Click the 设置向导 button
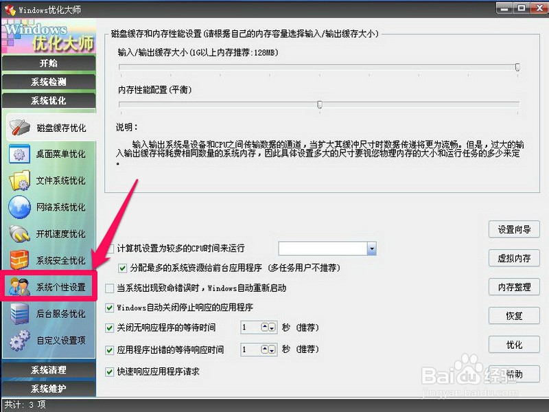Screen dimensions: 549x412 (x=513, y=229)
